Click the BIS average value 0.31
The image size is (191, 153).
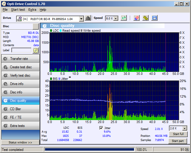pos(79,132)
